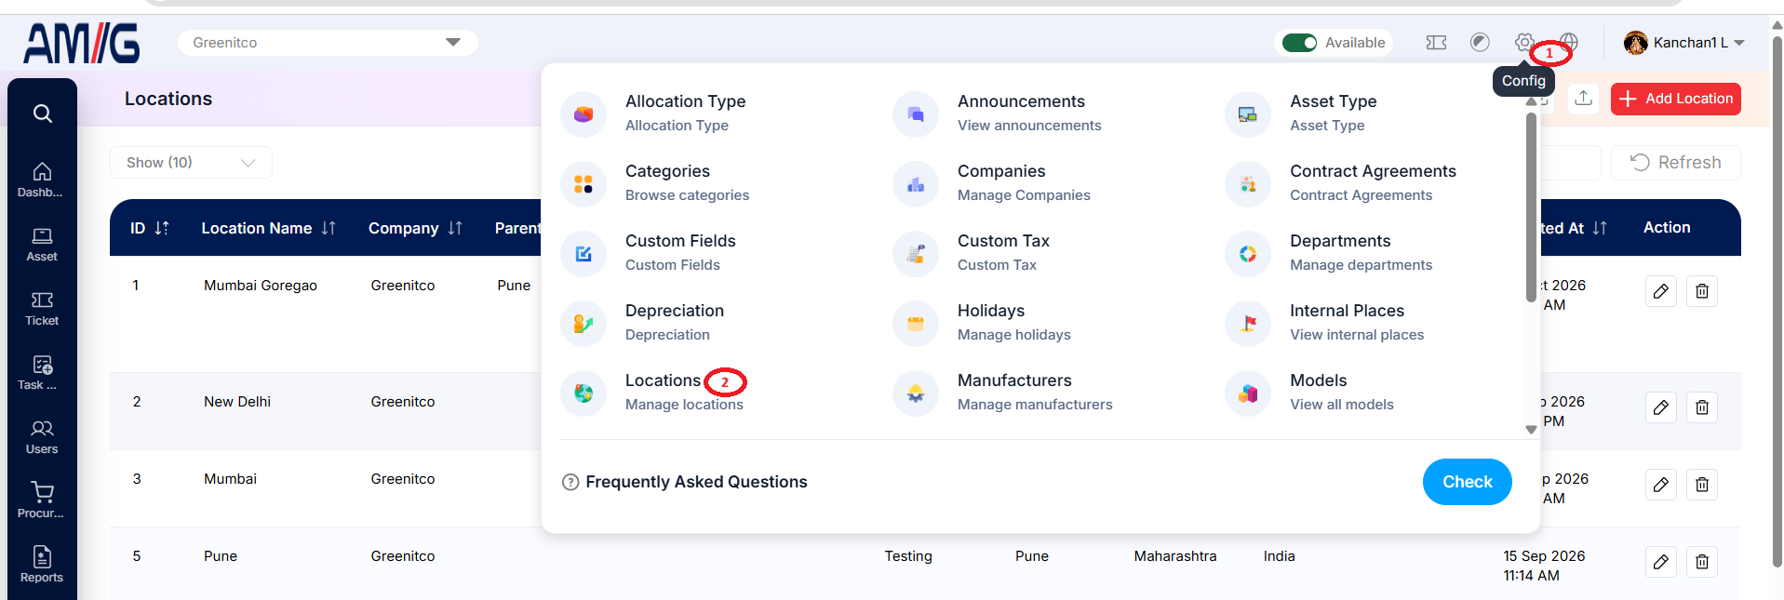Screen dimensions: 1784x600
Task: Delete the Mumbai Goregao location row
Action: click(1702, 291)
